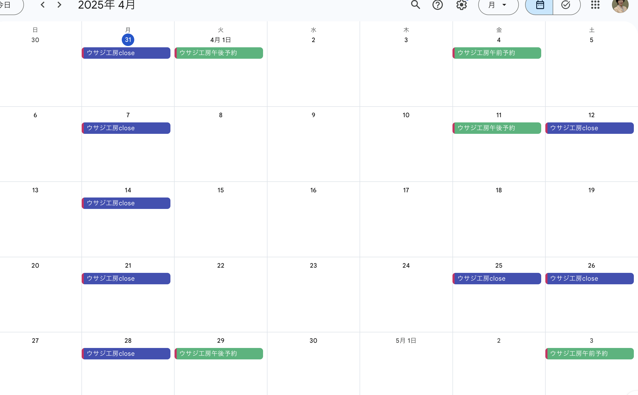
Task: Open account profile avatar
Action: (x=620, y=5)
